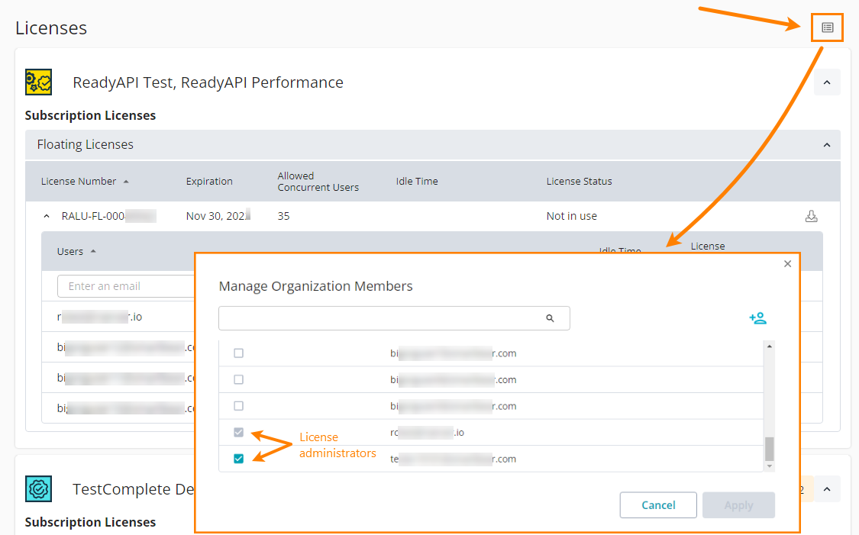The width and height of the screenshot is (859, 535).
Task: Open Manage Organization Members via the list icon
Action: 827,27
